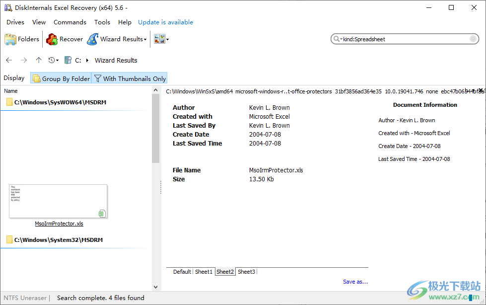Select the MsoIrmProtector.xls thumbnail preview

[x=58, y=201]
